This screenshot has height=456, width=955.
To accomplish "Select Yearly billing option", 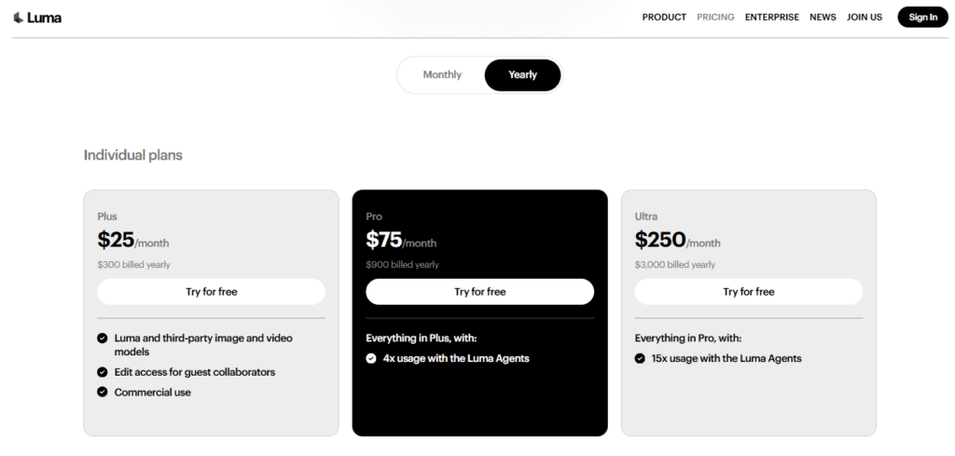I will (522, 75).
